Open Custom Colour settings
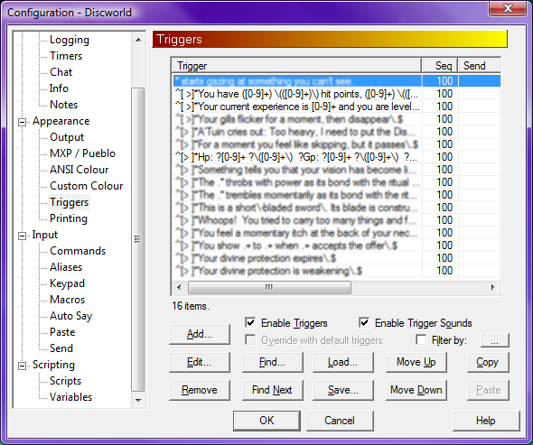This screenshot has height=445, width=533. pos(87,186)
